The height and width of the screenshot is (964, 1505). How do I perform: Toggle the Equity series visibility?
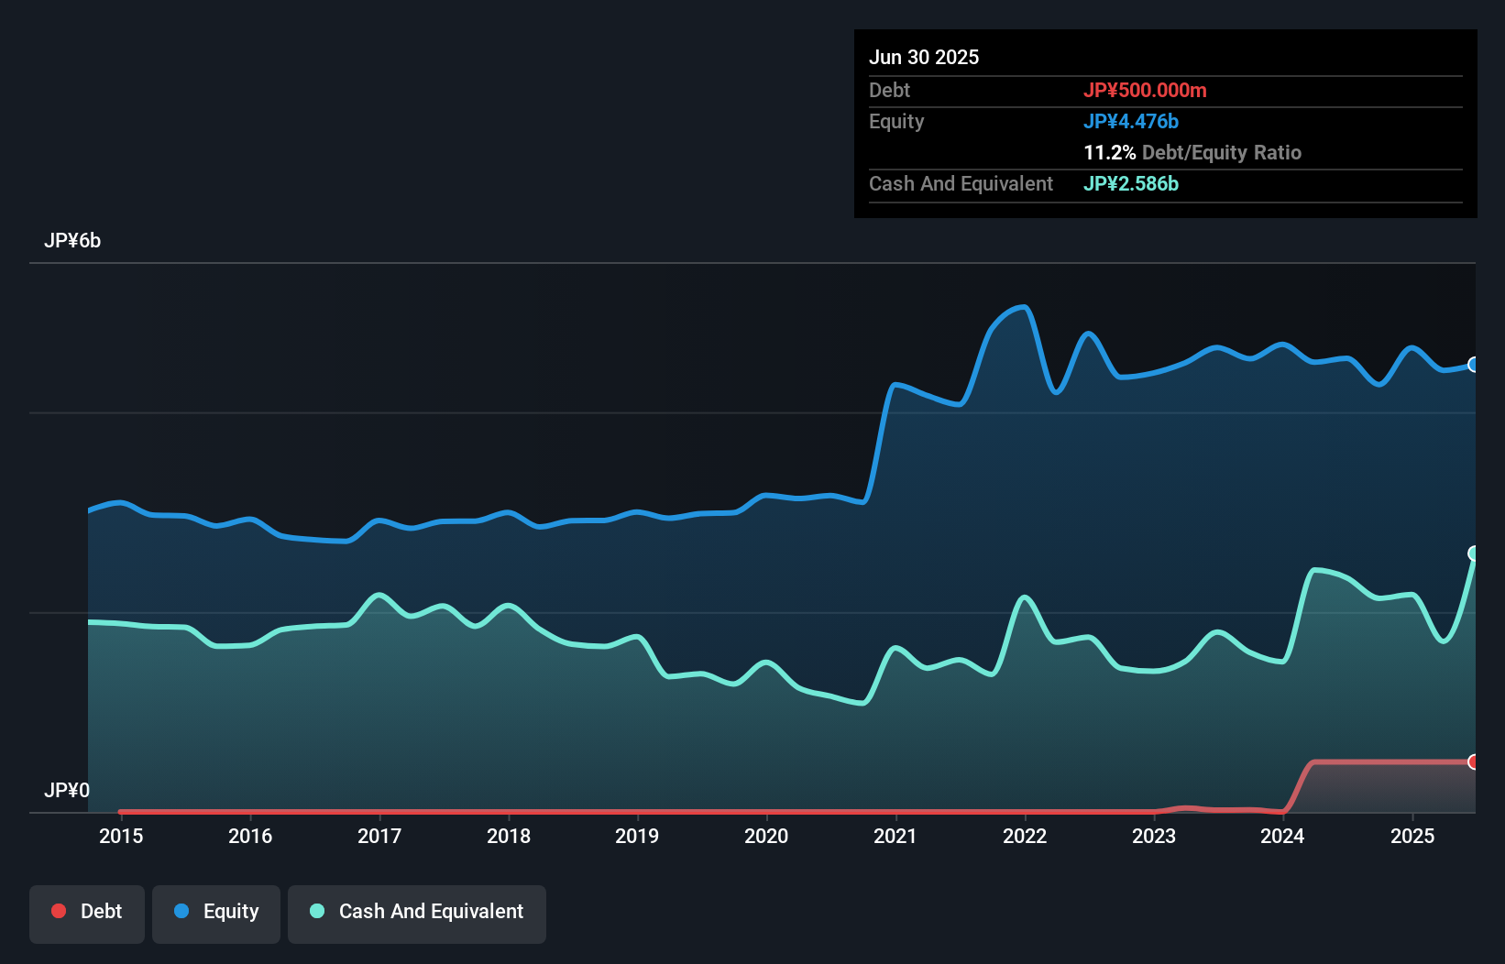pos(215,912)
